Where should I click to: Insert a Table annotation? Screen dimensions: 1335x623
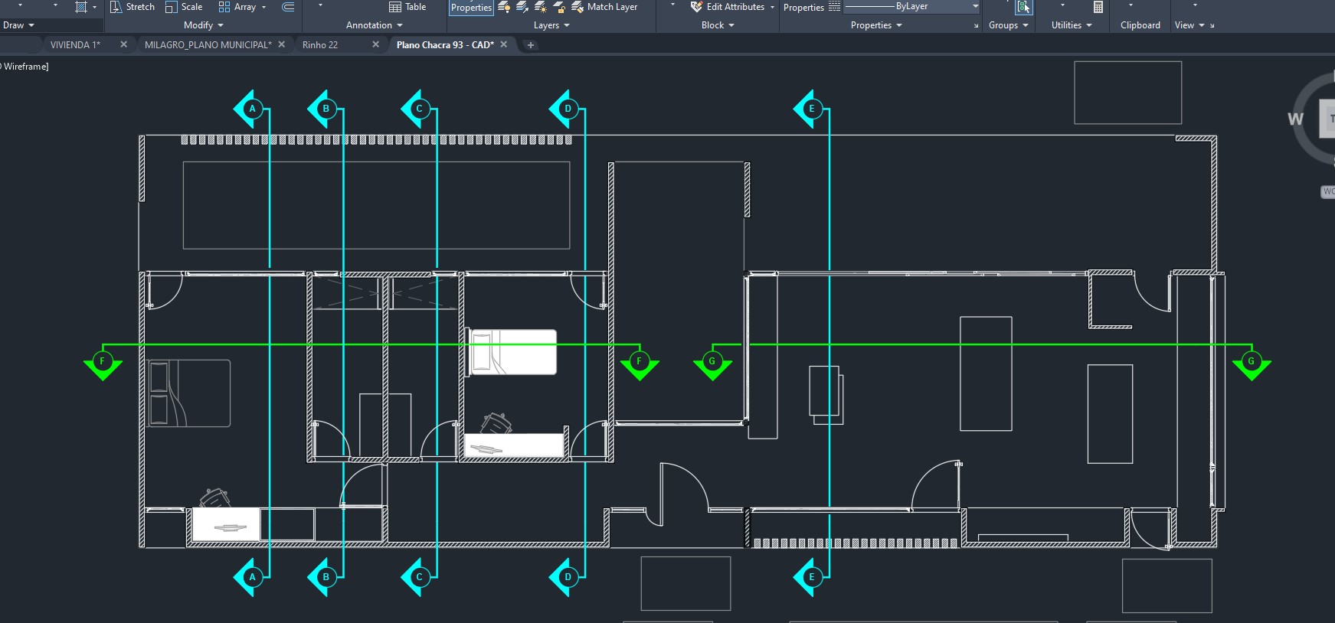tap(407, 7)
